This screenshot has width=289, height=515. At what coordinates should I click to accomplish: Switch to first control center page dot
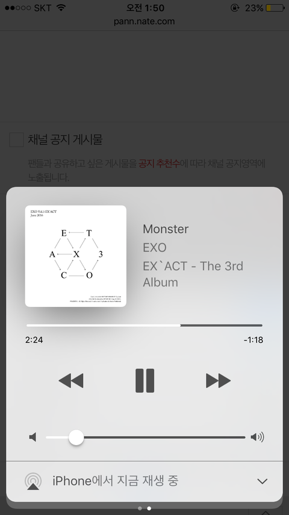(140, 508)
